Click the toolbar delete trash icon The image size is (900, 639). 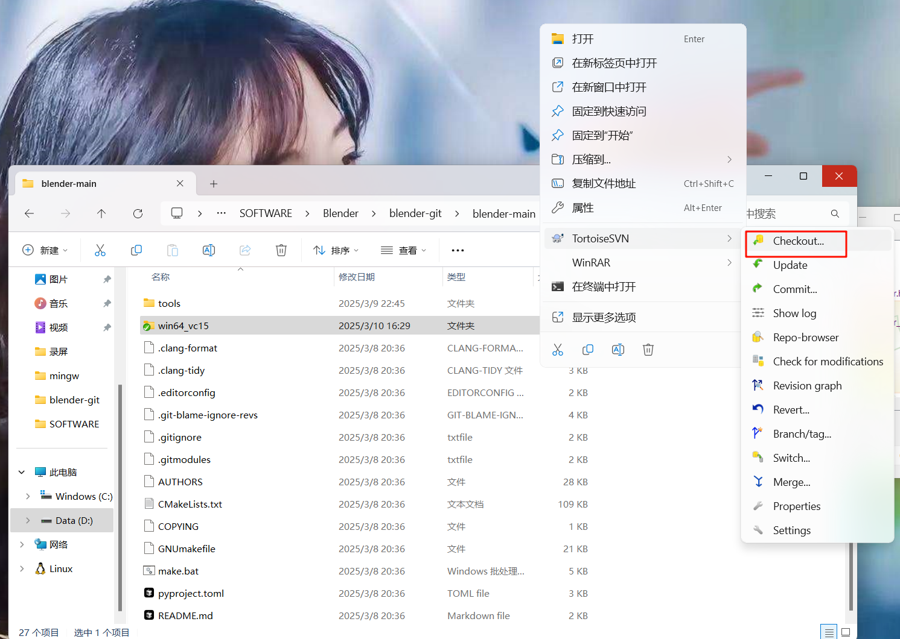pyautogui.click(x=281, y=250)
